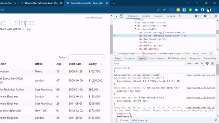Image resolution: width=219 pixels, height=123 pixels.
Task: Select the $86,000 td node
Action: pyautogui.click(x=149, y=49)
